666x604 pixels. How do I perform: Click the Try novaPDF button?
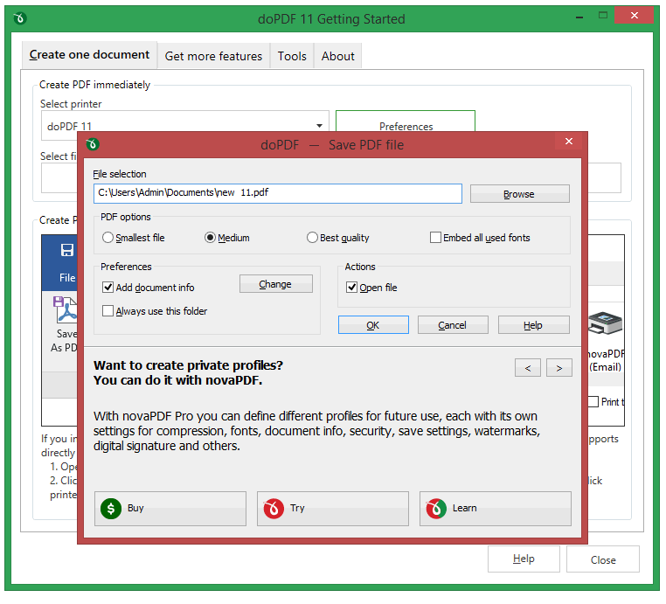click(333, 510)
